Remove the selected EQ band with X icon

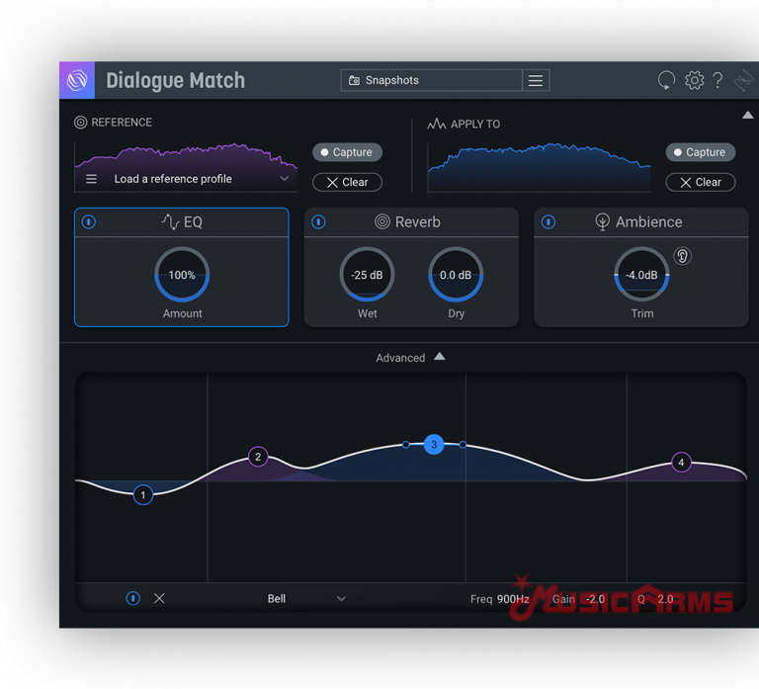coord(159,598)
